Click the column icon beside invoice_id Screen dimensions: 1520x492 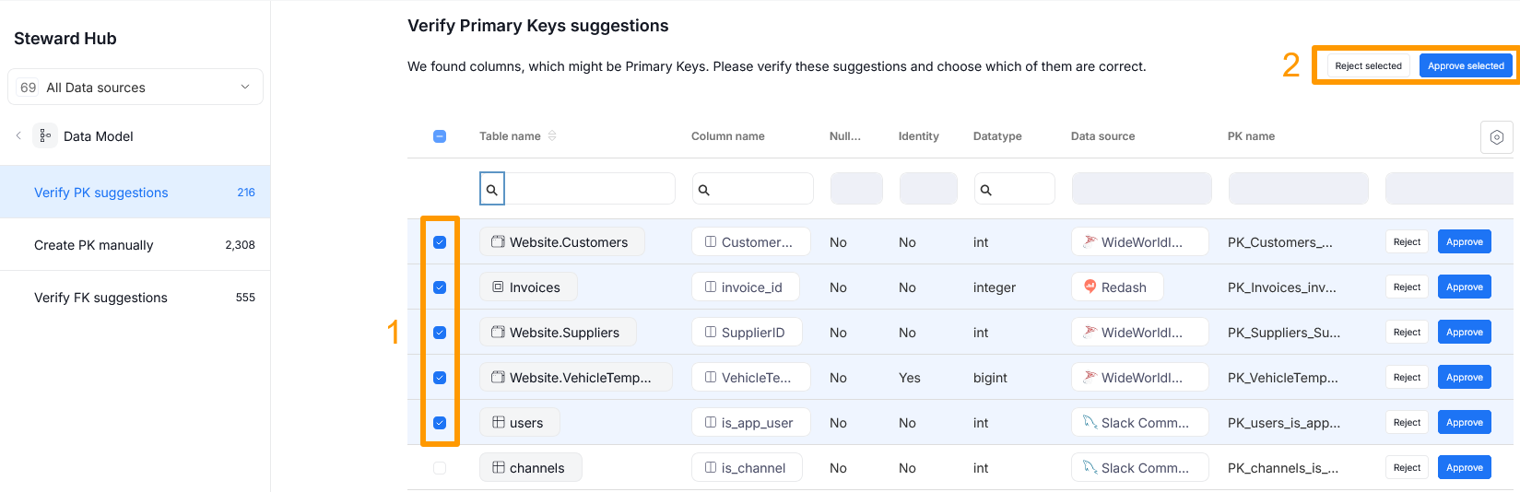click(711, 287)
